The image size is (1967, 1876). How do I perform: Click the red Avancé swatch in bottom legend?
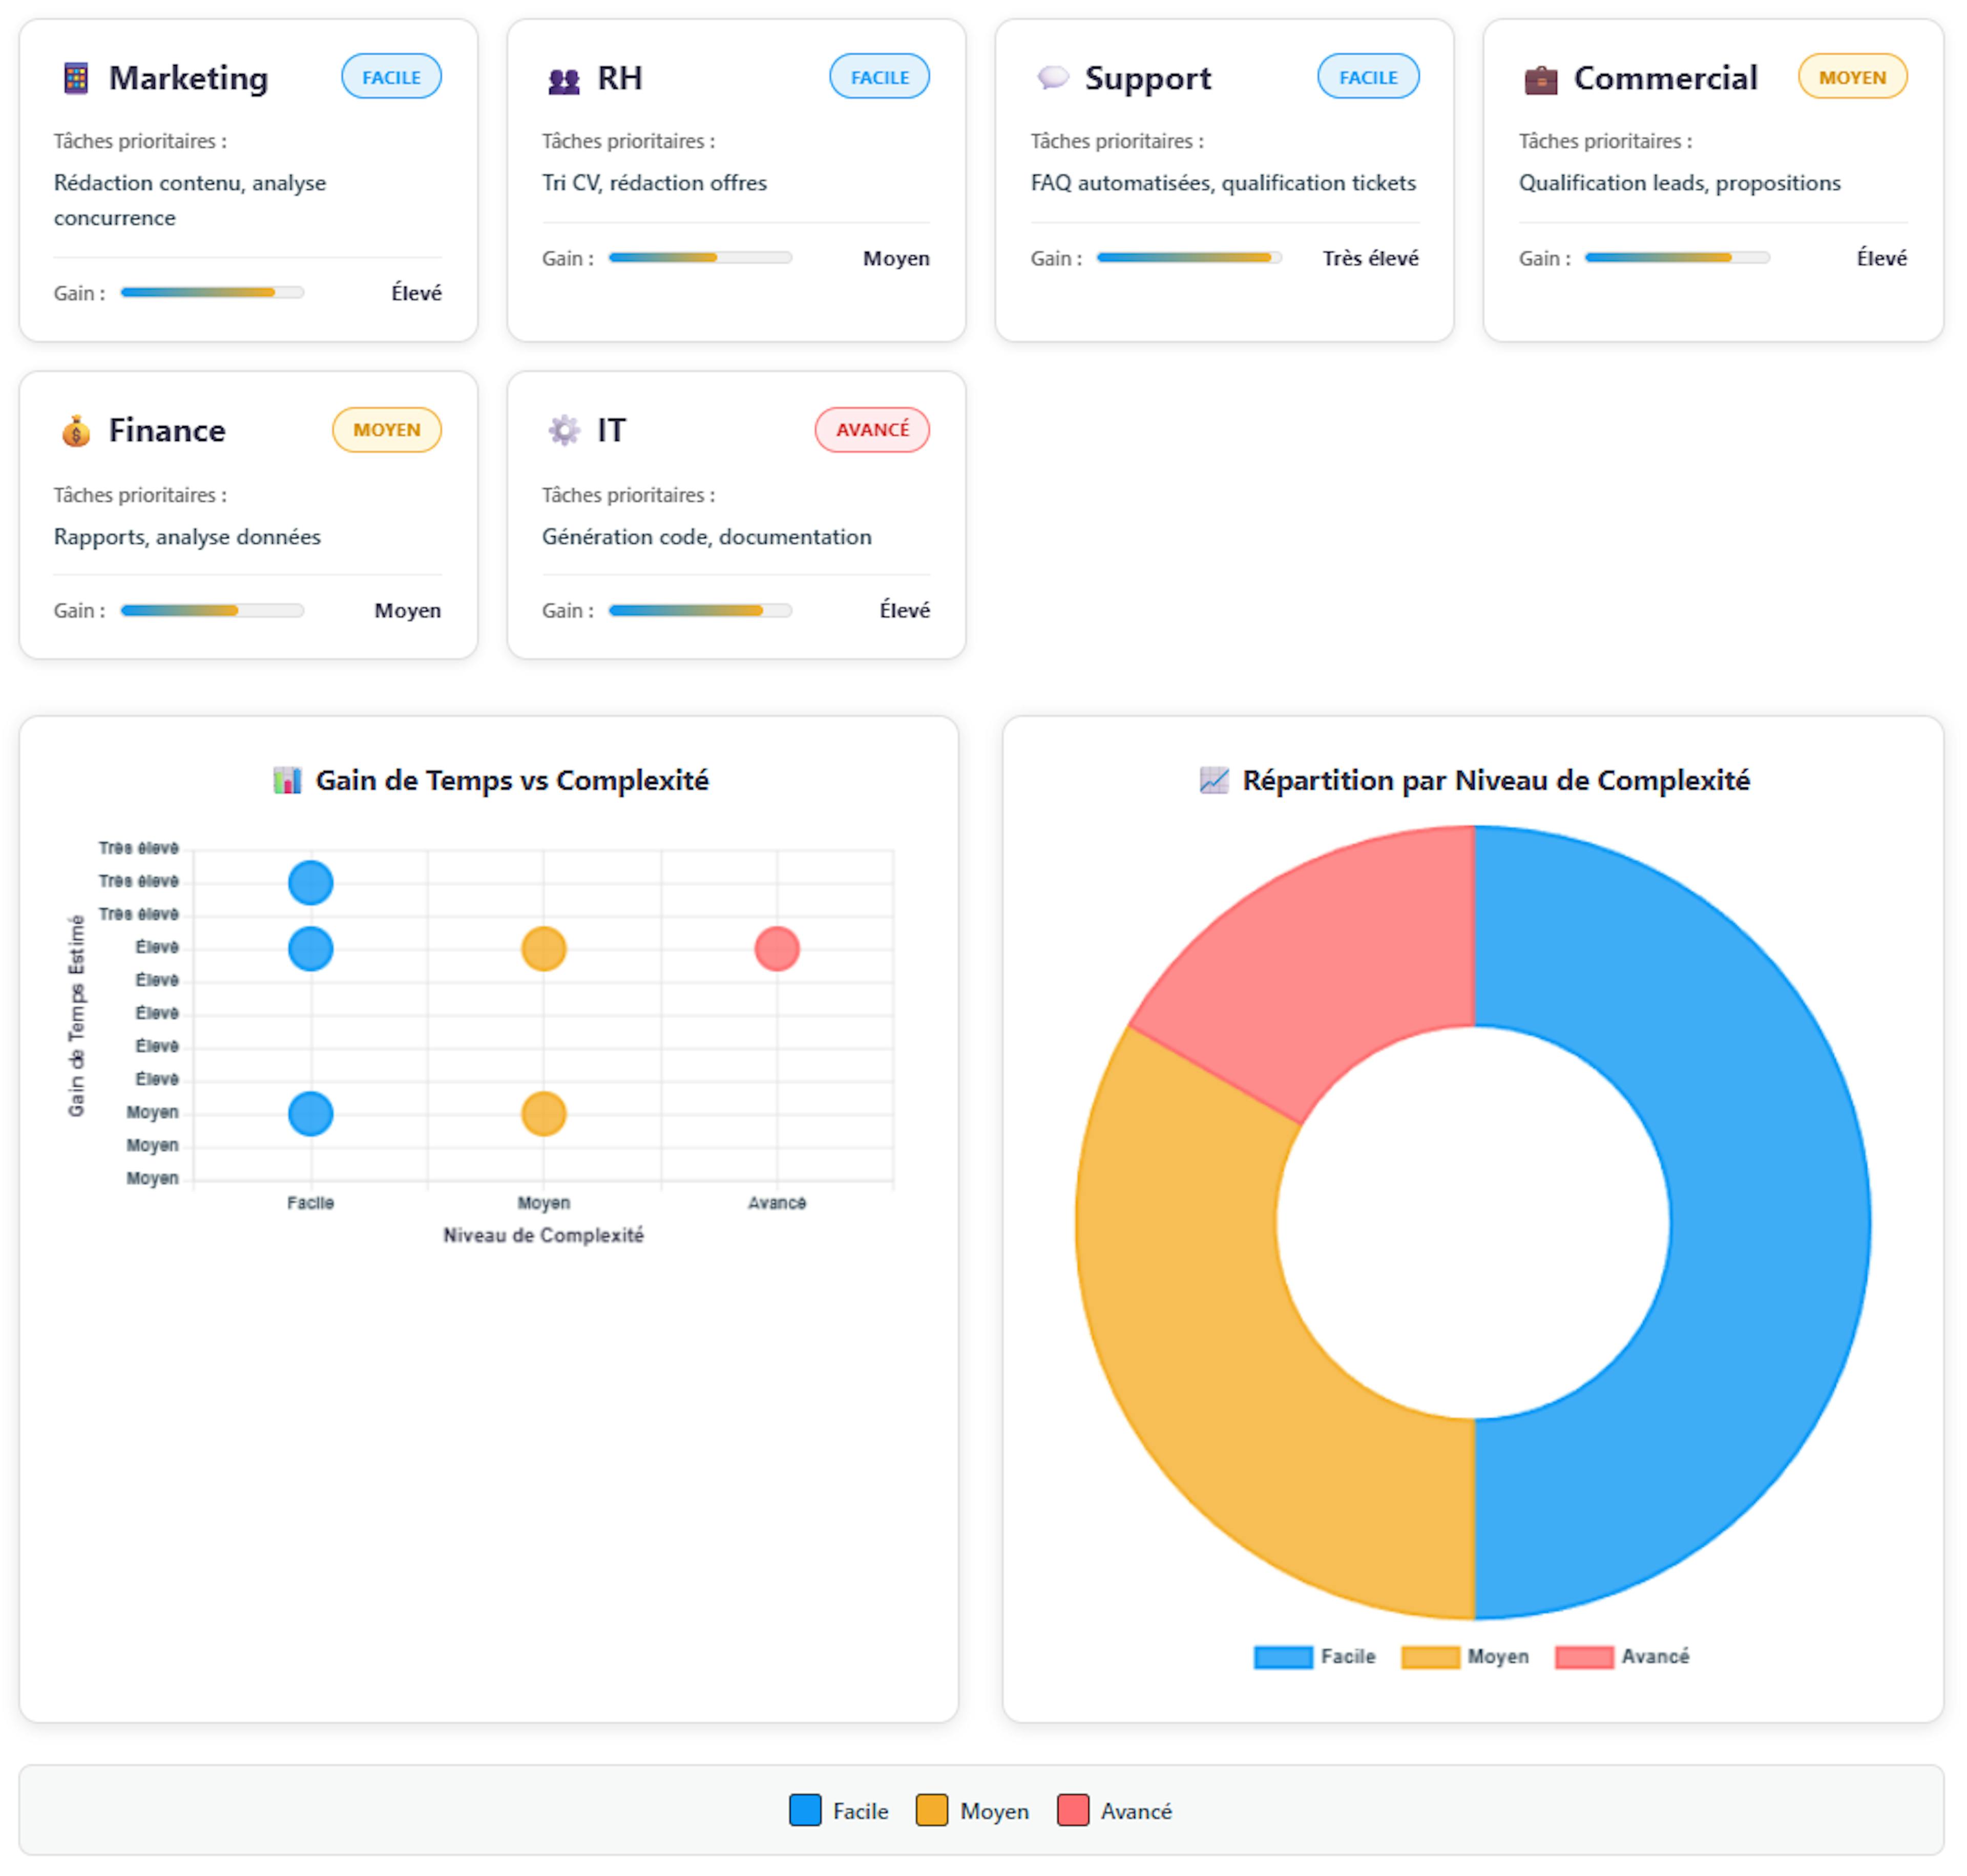1073,1811
